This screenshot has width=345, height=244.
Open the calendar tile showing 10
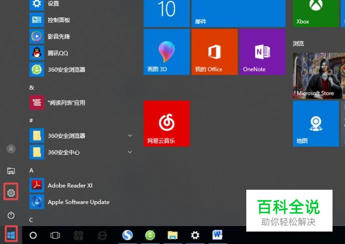(167, 13)
